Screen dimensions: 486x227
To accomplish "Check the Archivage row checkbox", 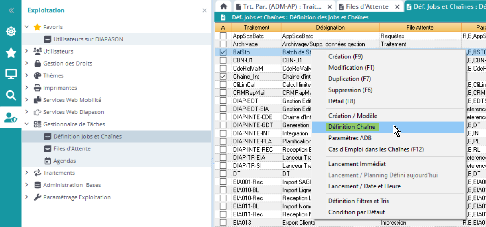I will click(x=223, y=44).
